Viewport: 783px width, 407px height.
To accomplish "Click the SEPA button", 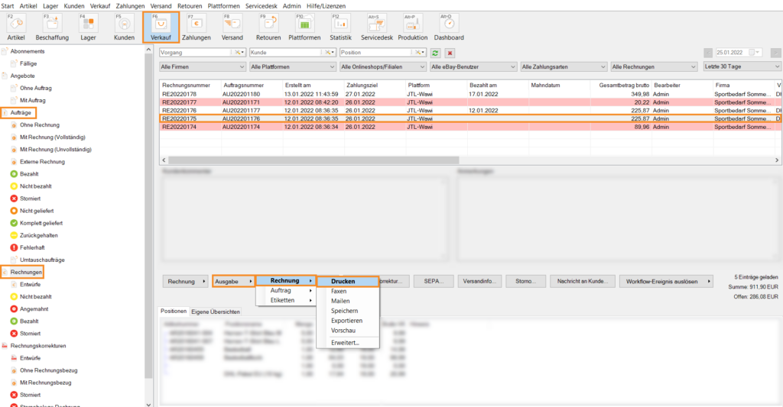I will pos(434,281).
